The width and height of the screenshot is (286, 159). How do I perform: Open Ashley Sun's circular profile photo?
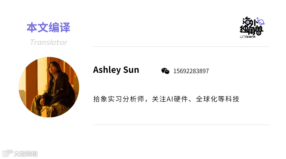(x=49, y=87)
